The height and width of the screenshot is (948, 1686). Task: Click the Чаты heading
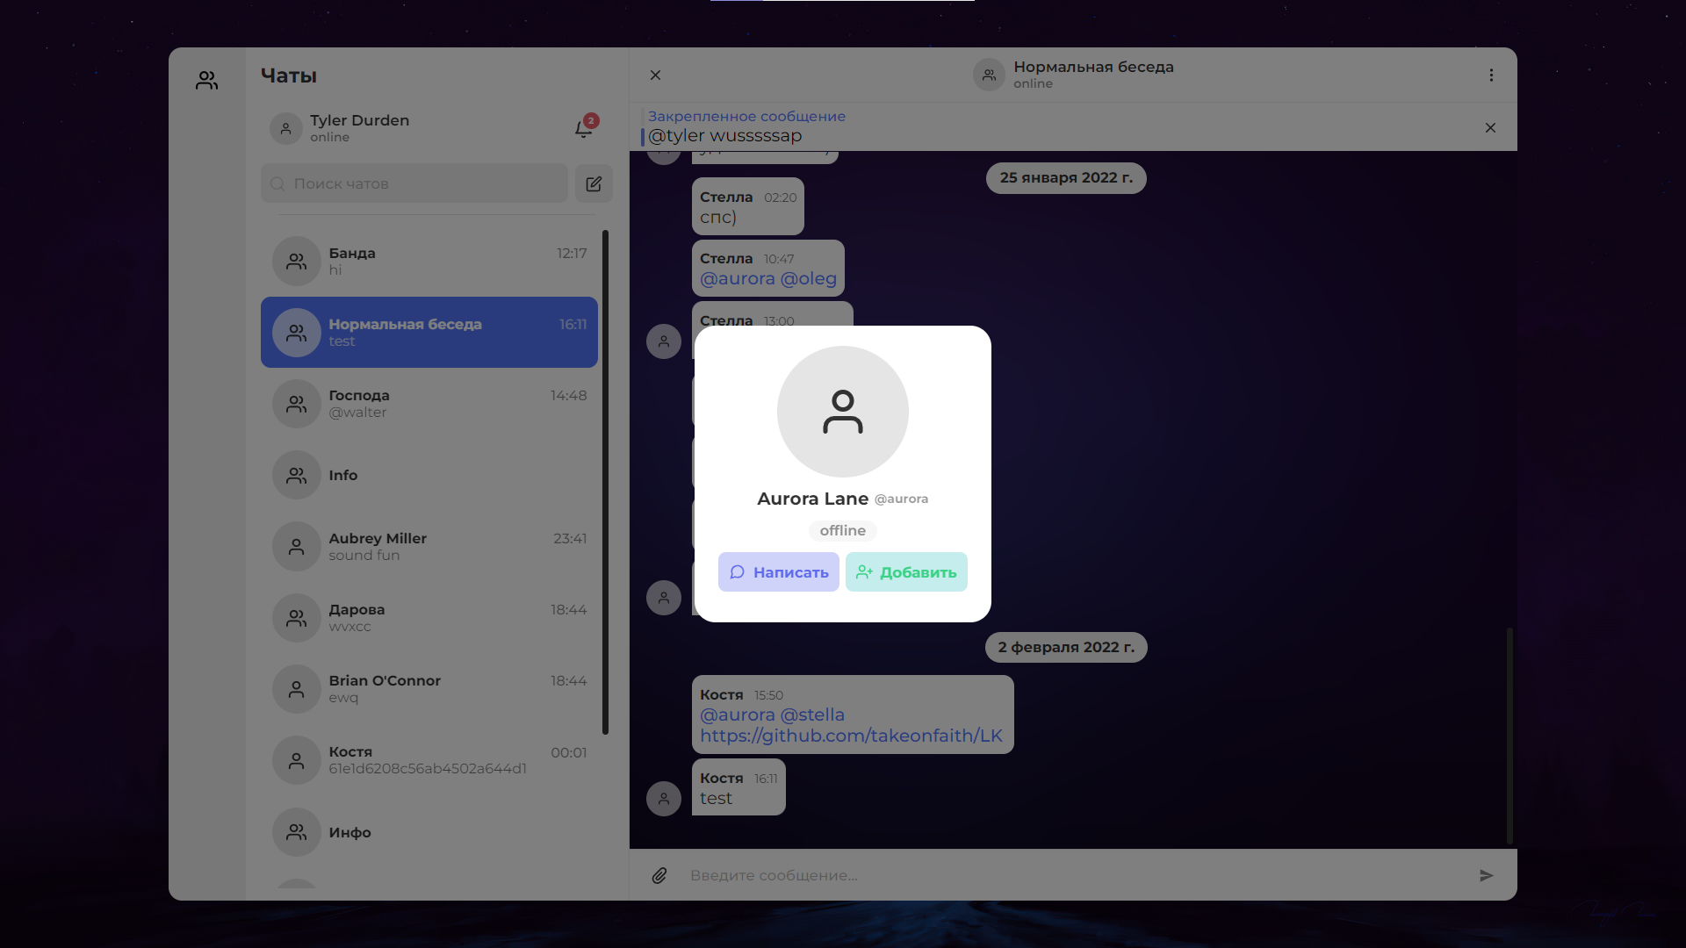tap(289, 75)
